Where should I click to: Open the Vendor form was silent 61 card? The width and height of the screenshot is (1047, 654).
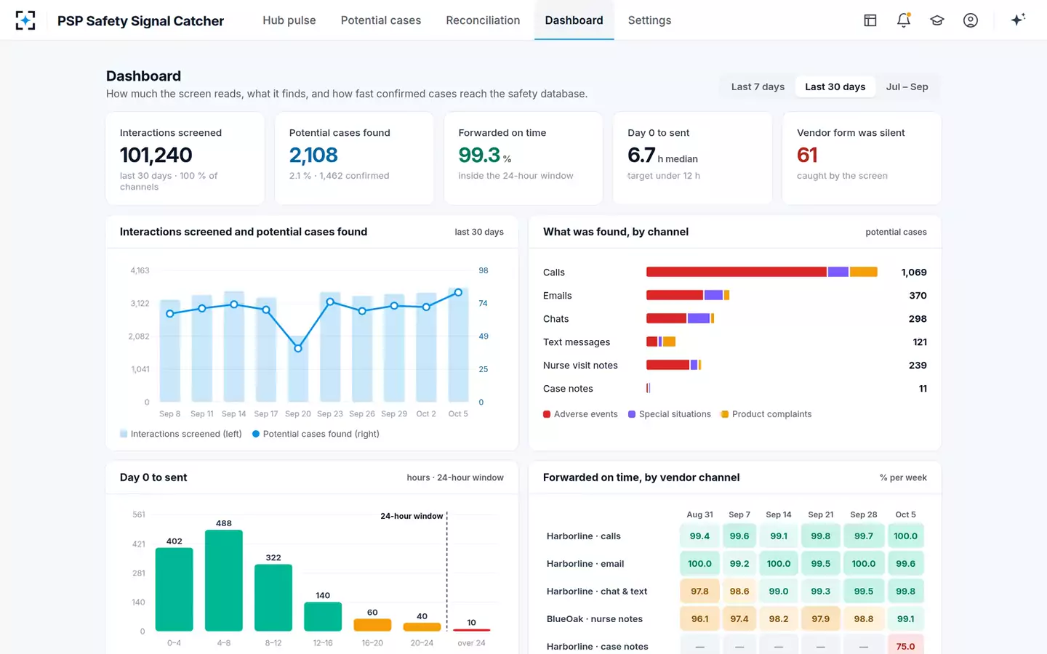point(862,158)
